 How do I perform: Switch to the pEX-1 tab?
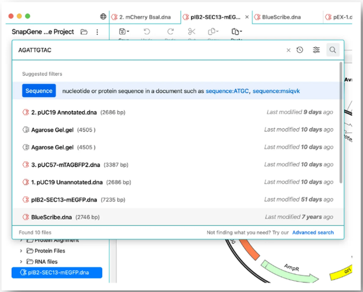(338, 17)
